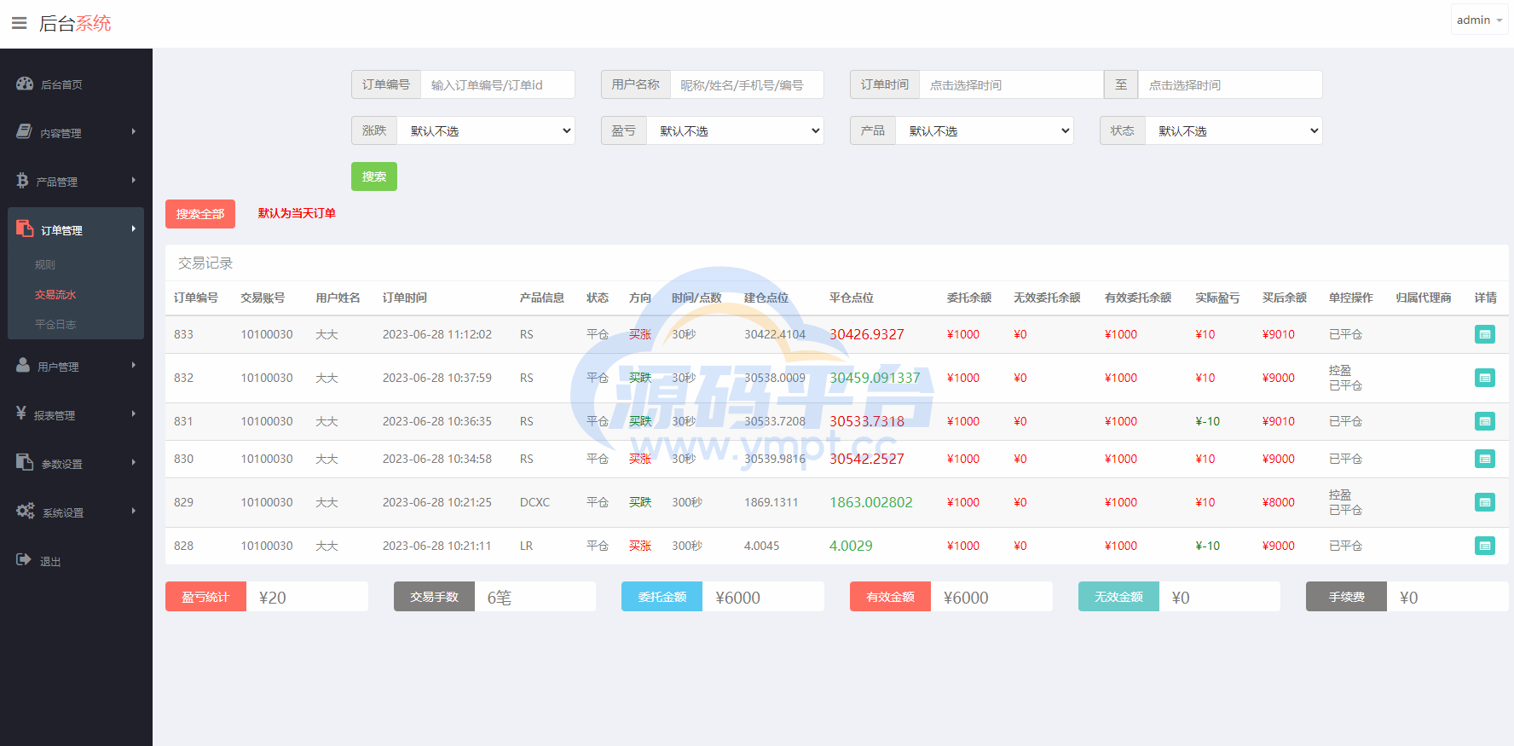The image size is (1514, 746).
Task: Select 交易流水 submenu item
Action: point(55,295)
